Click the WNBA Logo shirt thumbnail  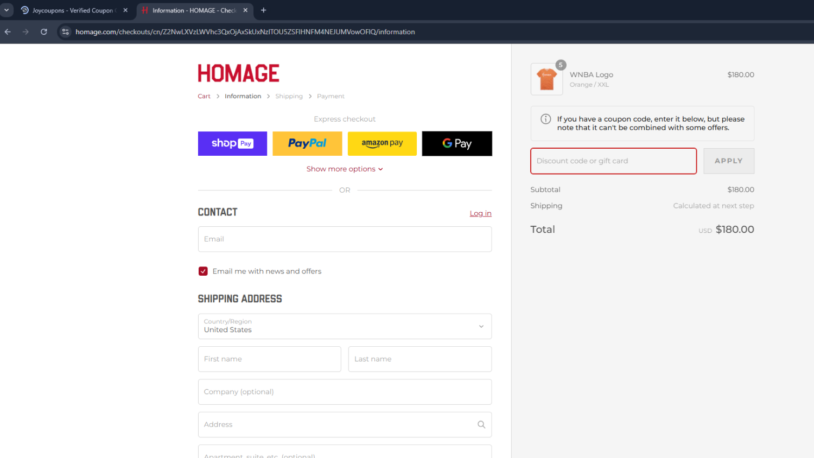point(546,79)
